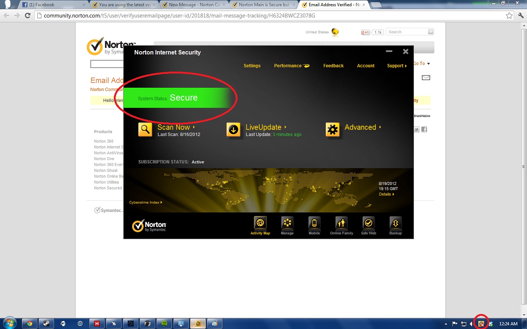The image size is (527, 329).
Task: Open the Safe Web checkmark icon
Action: pos(368,223)
